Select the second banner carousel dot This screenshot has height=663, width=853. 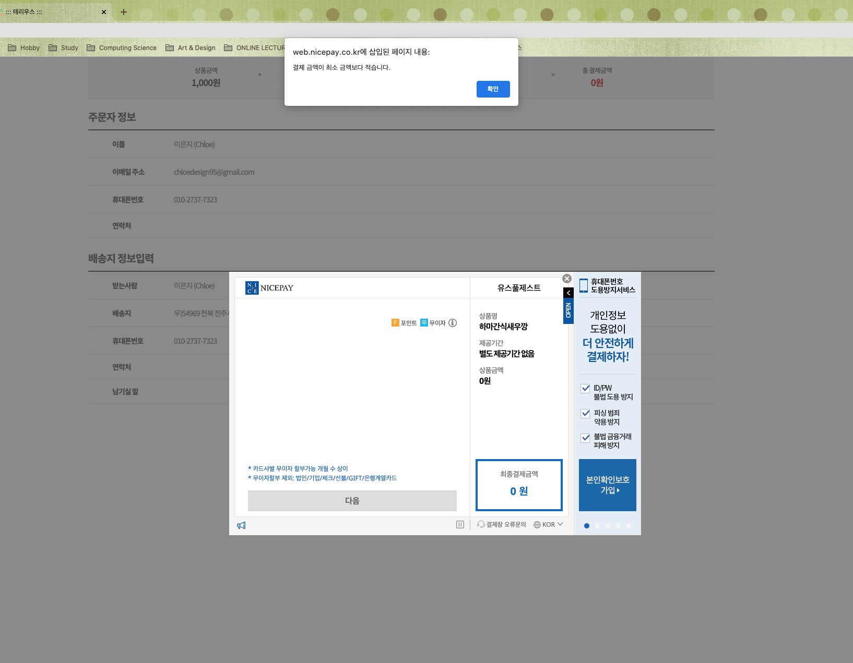597,526
